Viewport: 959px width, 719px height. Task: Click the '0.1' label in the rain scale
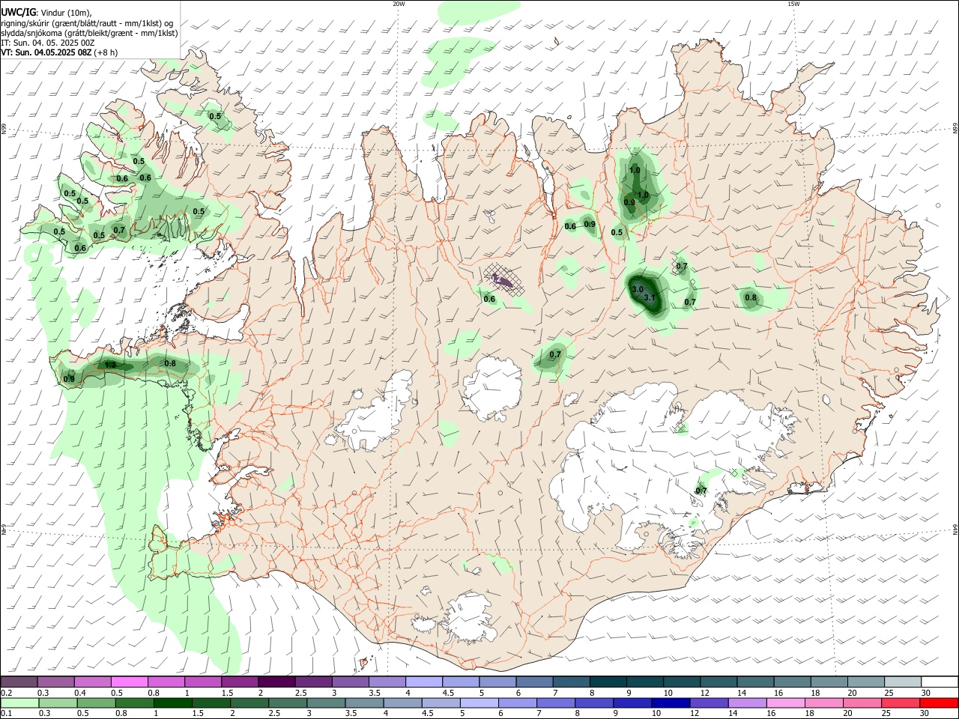(x=7, y=714)
